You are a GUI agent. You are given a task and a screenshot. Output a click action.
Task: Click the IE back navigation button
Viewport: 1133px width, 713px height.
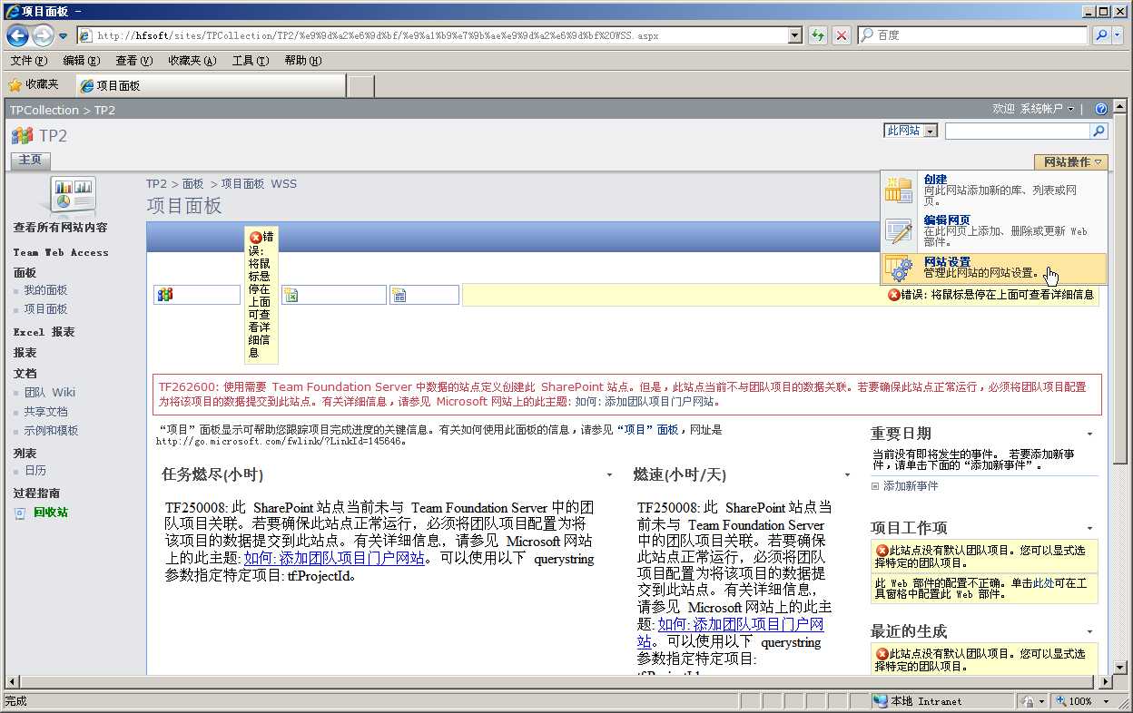coord(17,35)
